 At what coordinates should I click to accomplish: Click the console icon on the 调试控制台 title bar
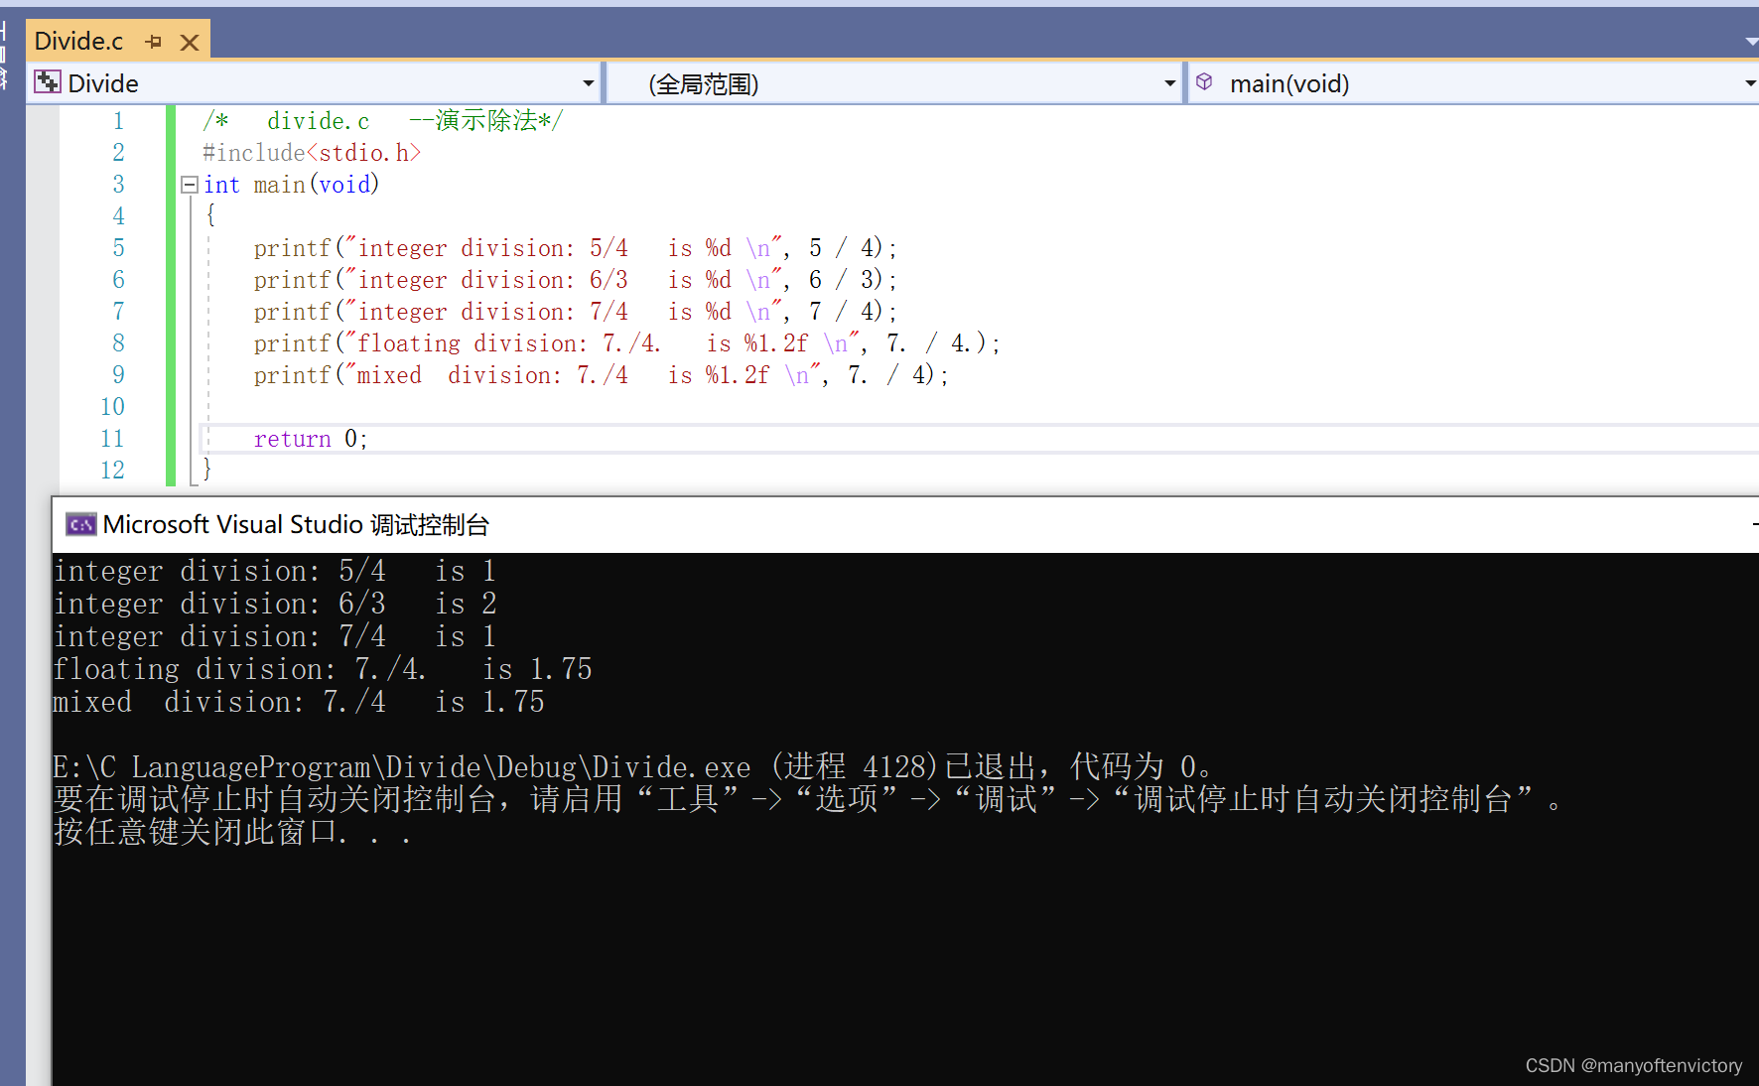pos(80,524)
